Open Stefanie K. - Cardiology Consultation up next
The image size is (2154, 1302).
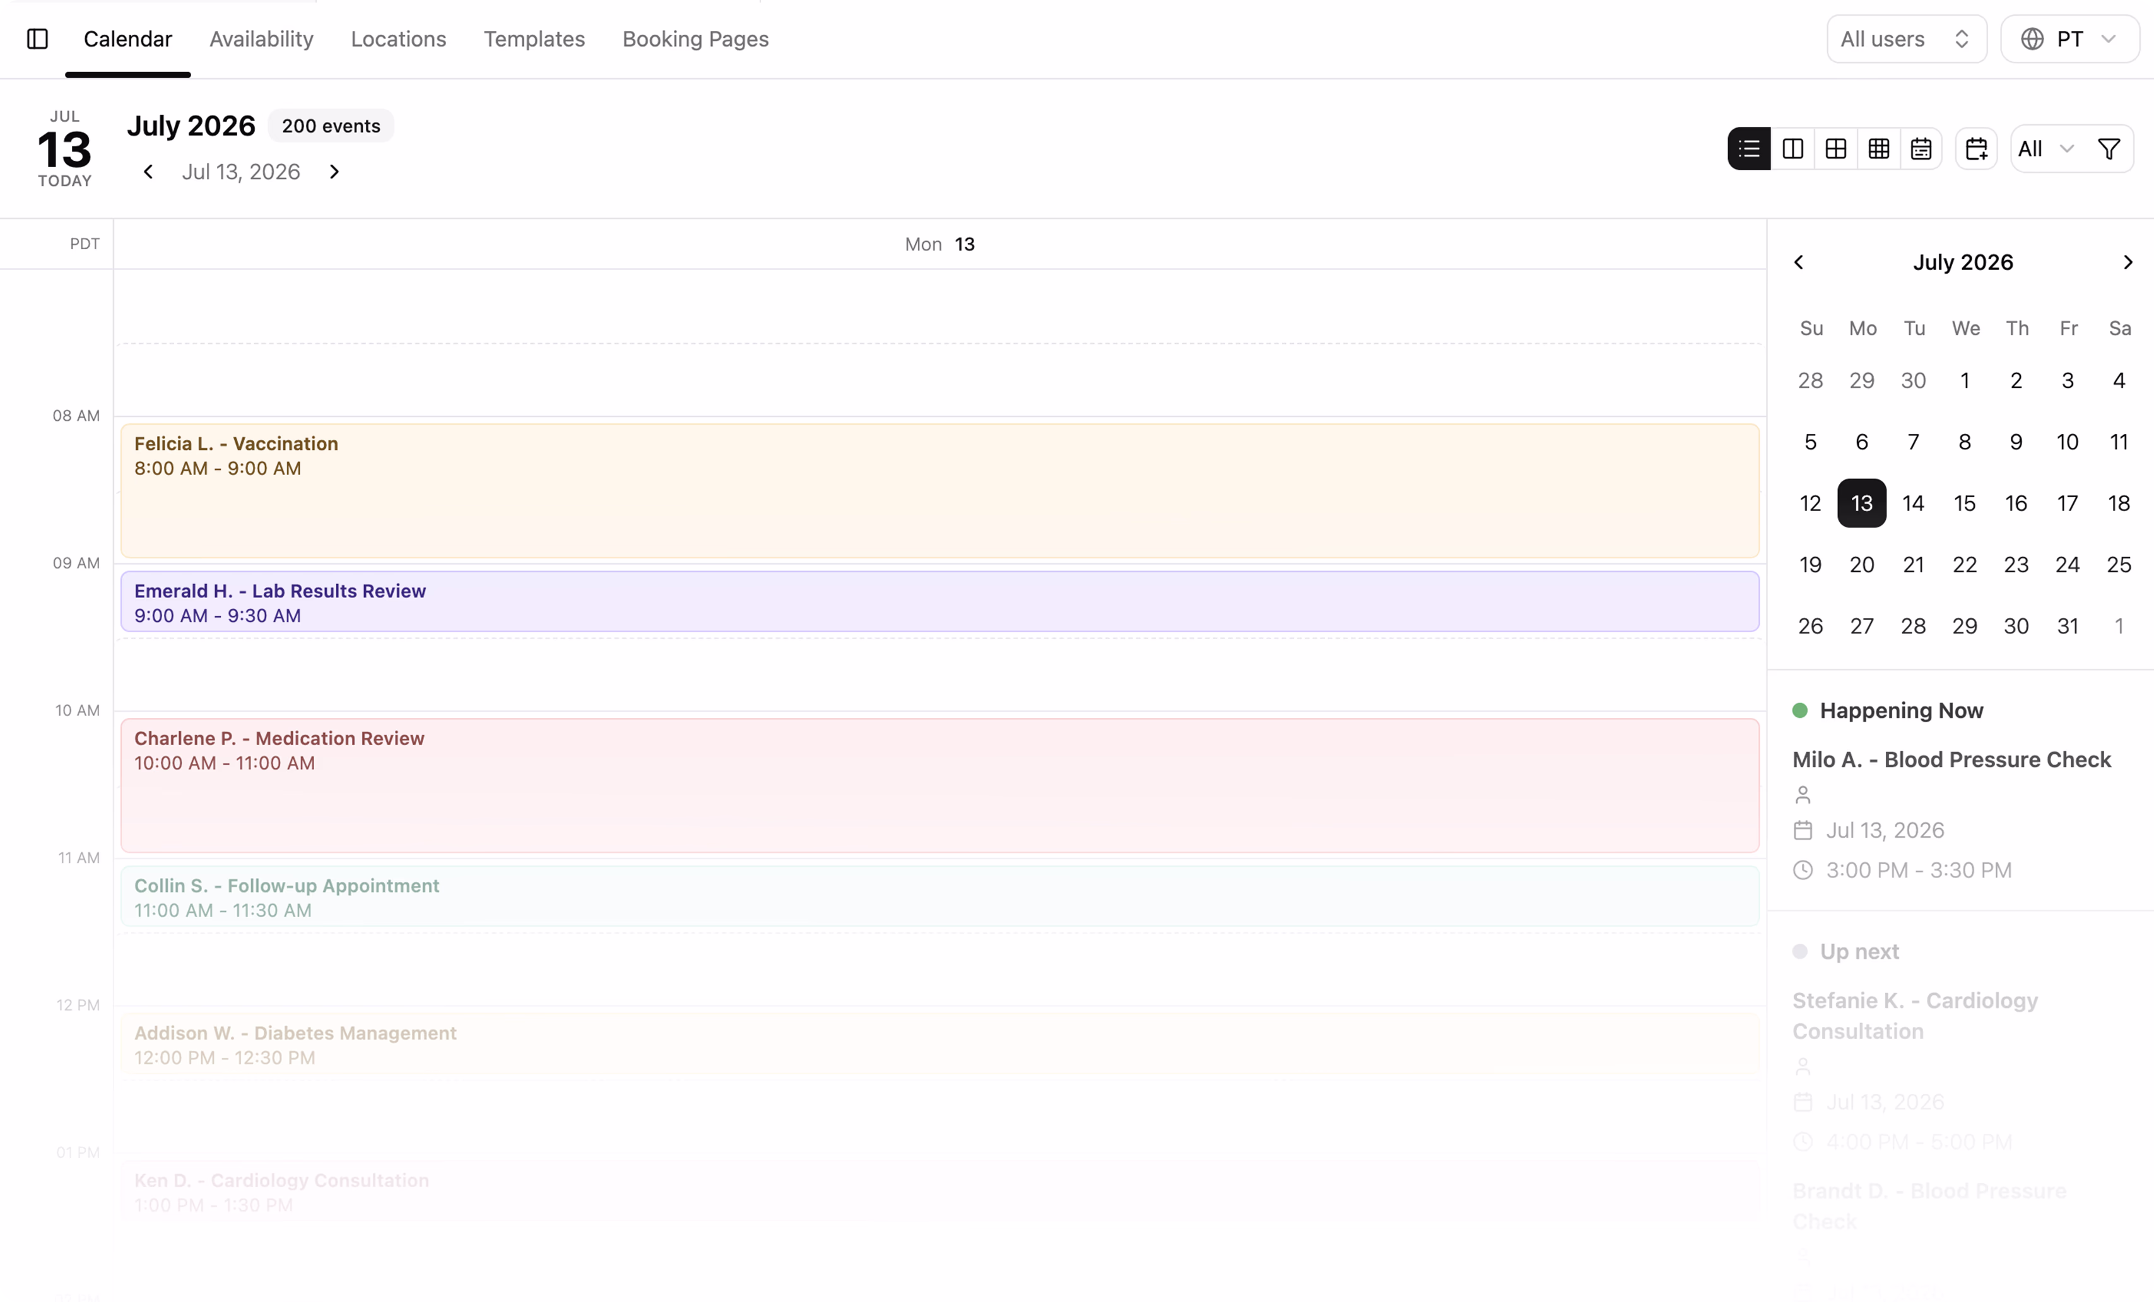point(1916,1016)
